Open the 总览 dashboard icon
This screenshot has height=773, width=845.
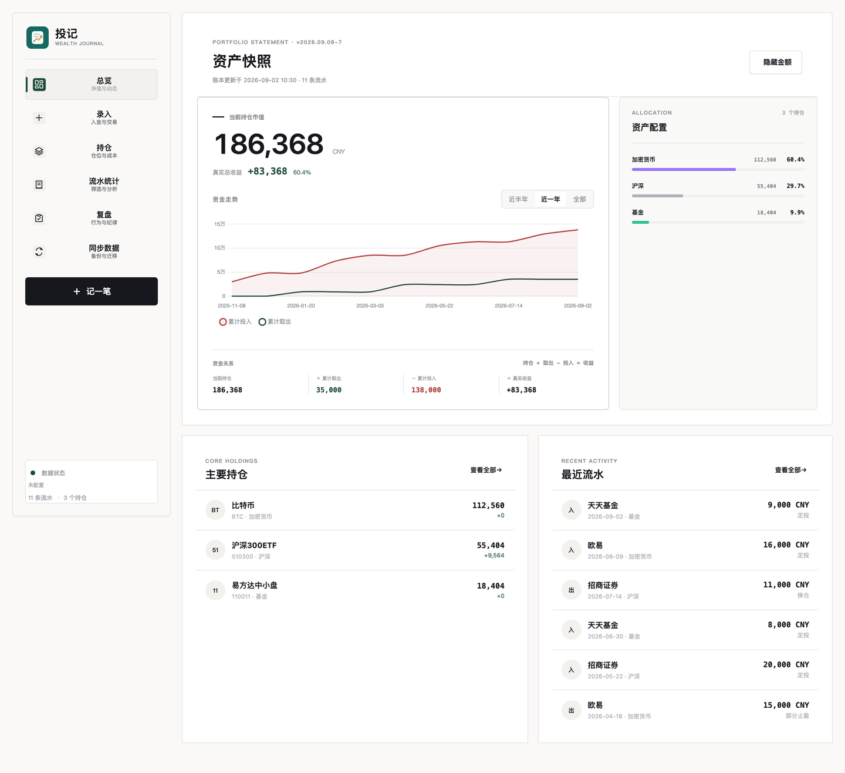pyautogui.click(x=39, y=85)
